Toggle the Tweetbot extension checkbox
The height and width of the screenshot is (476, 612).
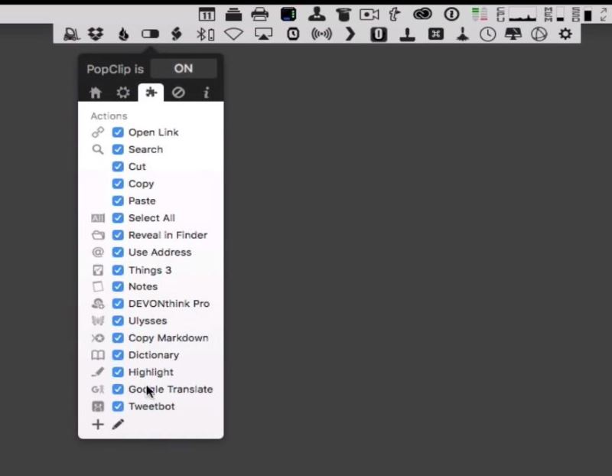pos(118,406)
